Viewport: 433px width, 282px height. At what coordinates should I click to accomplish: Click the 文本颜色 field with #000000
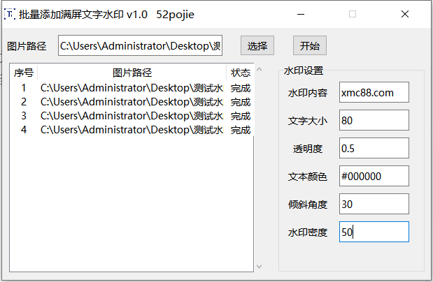(x=374, y=177)
